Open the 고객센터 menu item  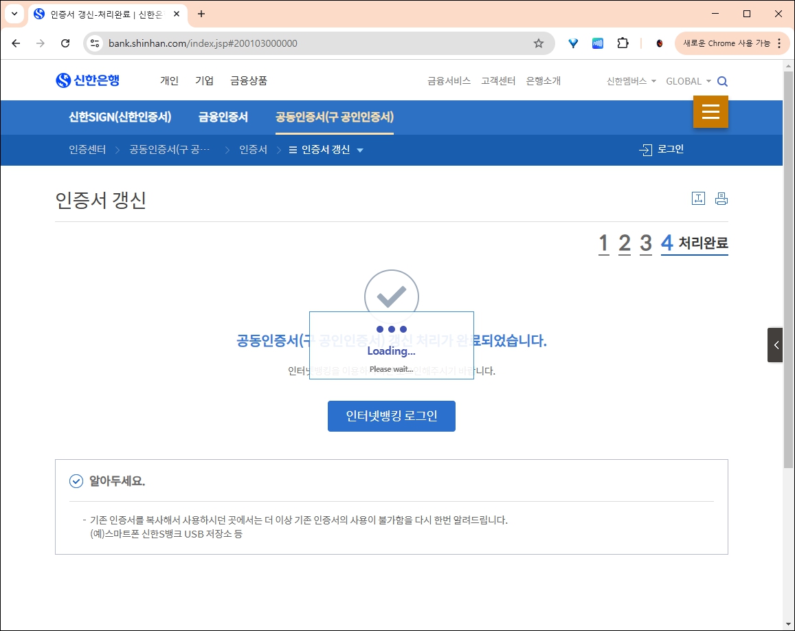pyautogui.click(x=498, y=80)
